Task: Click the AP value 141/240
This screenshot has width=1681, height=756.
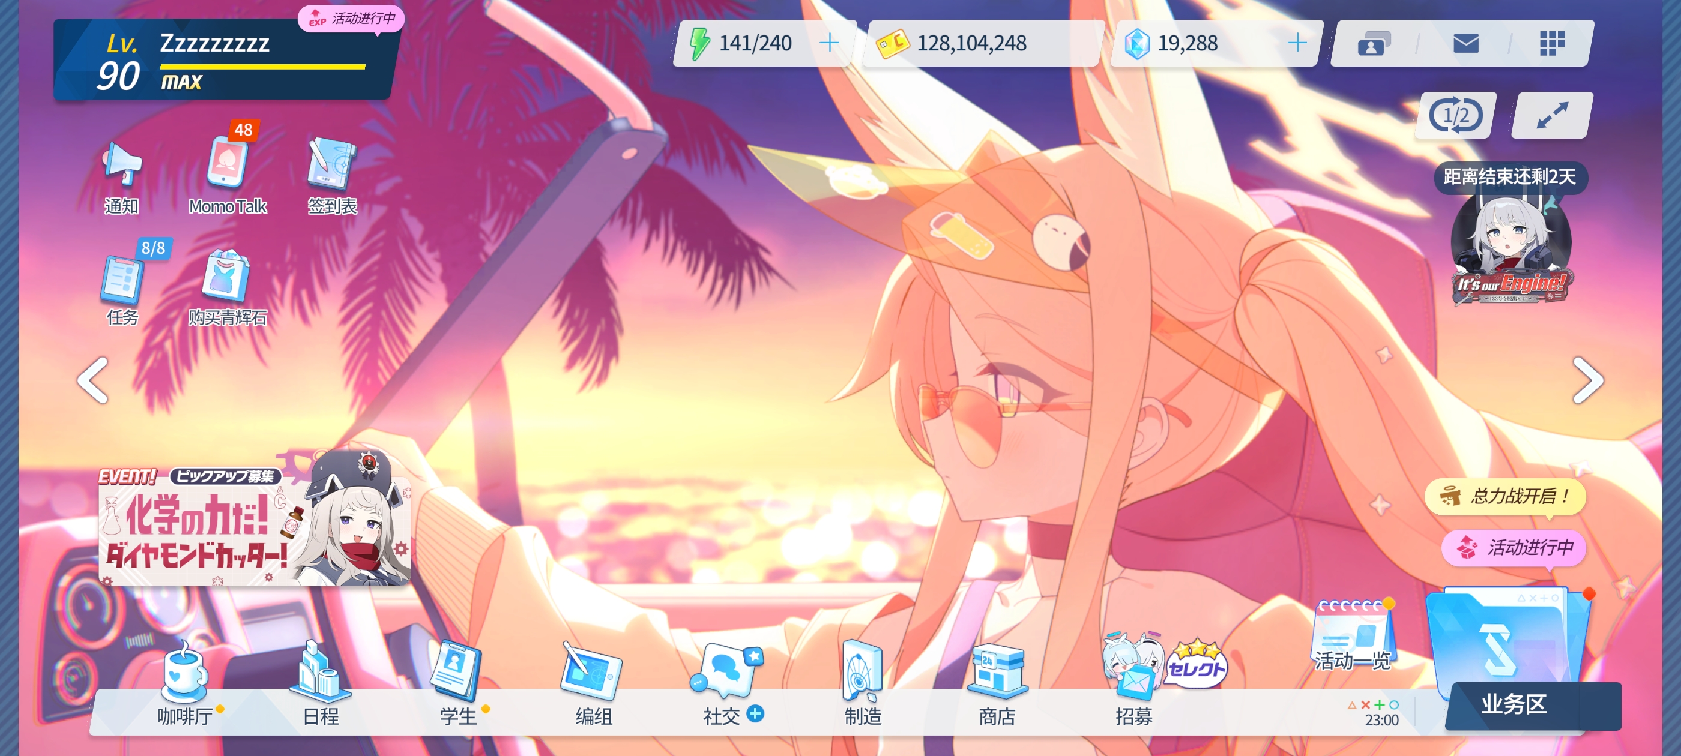Action: 755,43
